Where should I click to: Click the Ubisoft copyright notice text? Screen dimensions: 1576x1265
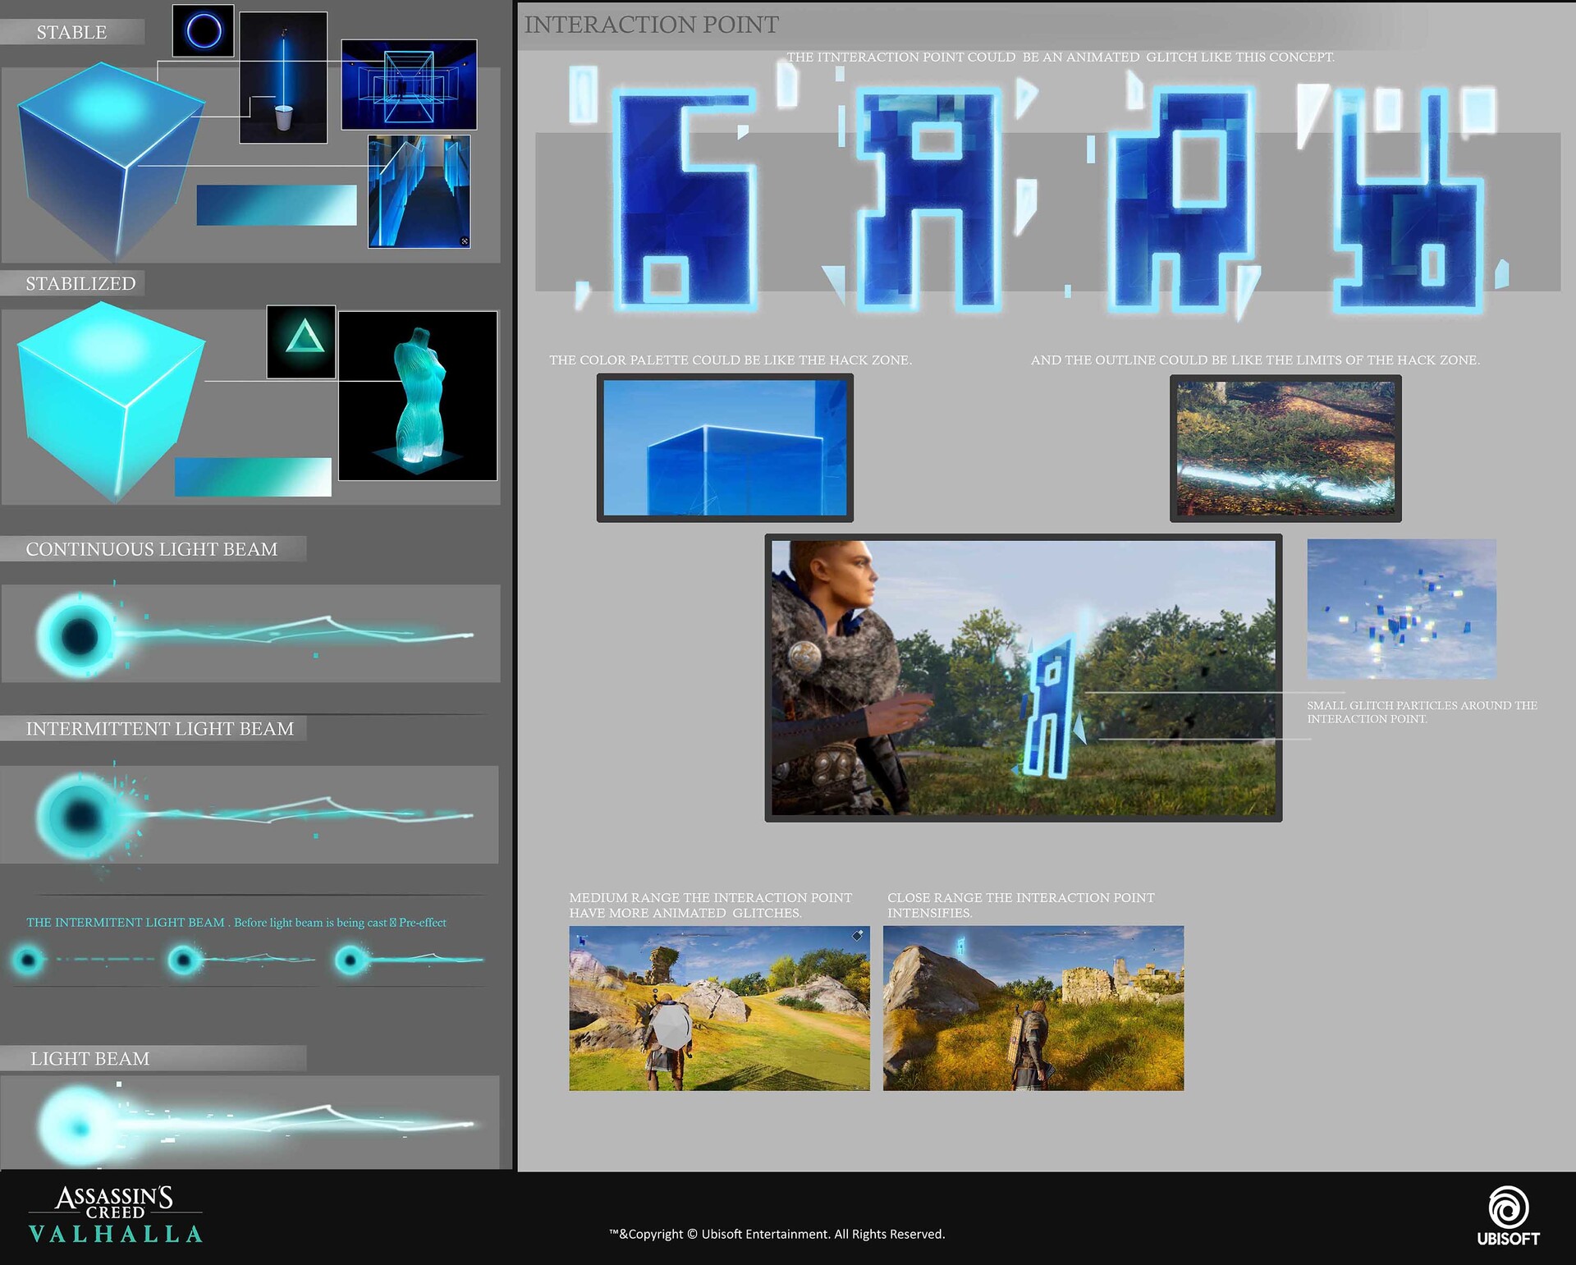coord(777,1234)
